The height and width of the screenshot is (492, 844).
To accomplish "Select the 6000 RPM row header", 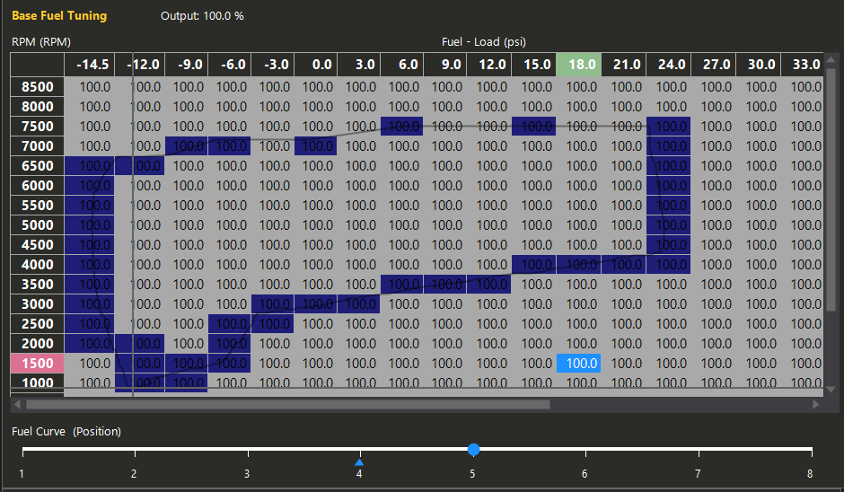I will pyautogui.click(x=37, y=186).
